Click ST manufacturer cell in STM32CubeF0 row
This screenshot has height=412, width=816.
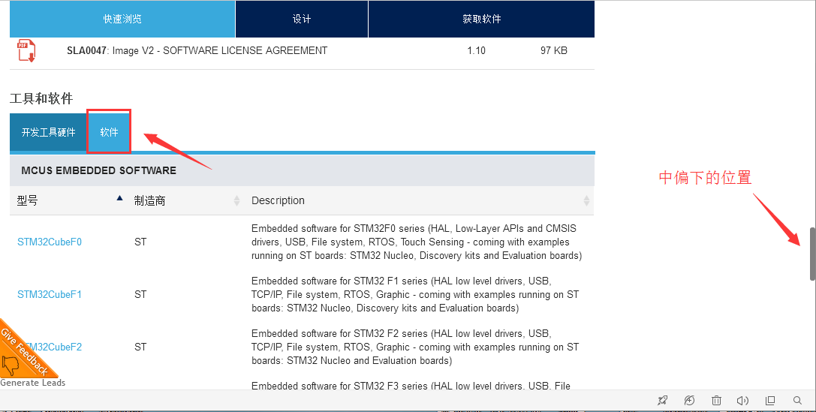click(140, 242)
